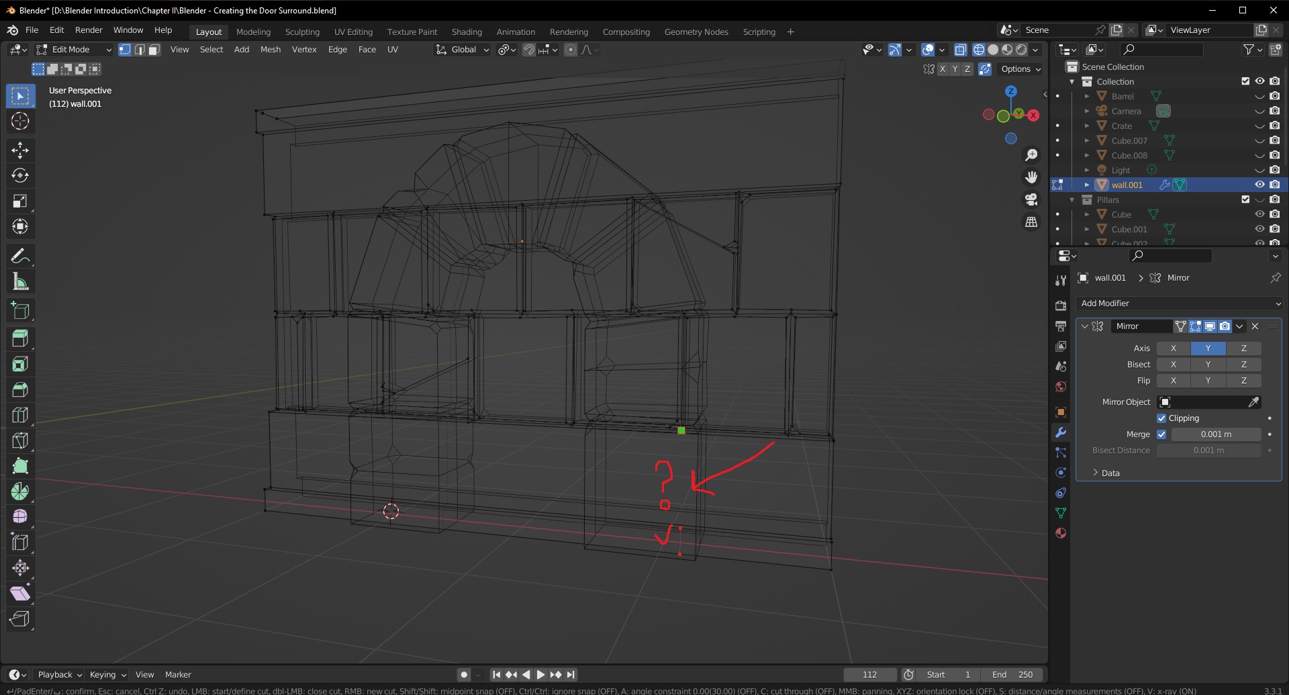The image size is (1289, 695).
Task: Open the Add Modifier dropdown
Action: [x=1180, y=304]
